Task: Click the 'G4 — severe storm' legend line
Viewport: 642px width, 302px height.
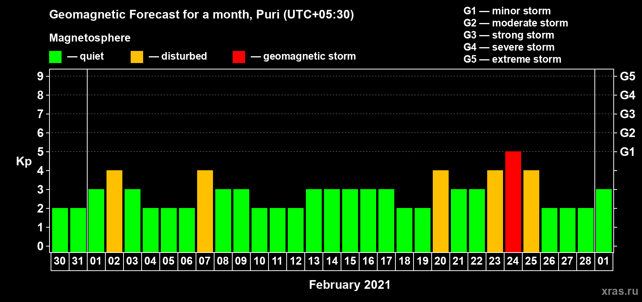Action: tap(509, 47)
